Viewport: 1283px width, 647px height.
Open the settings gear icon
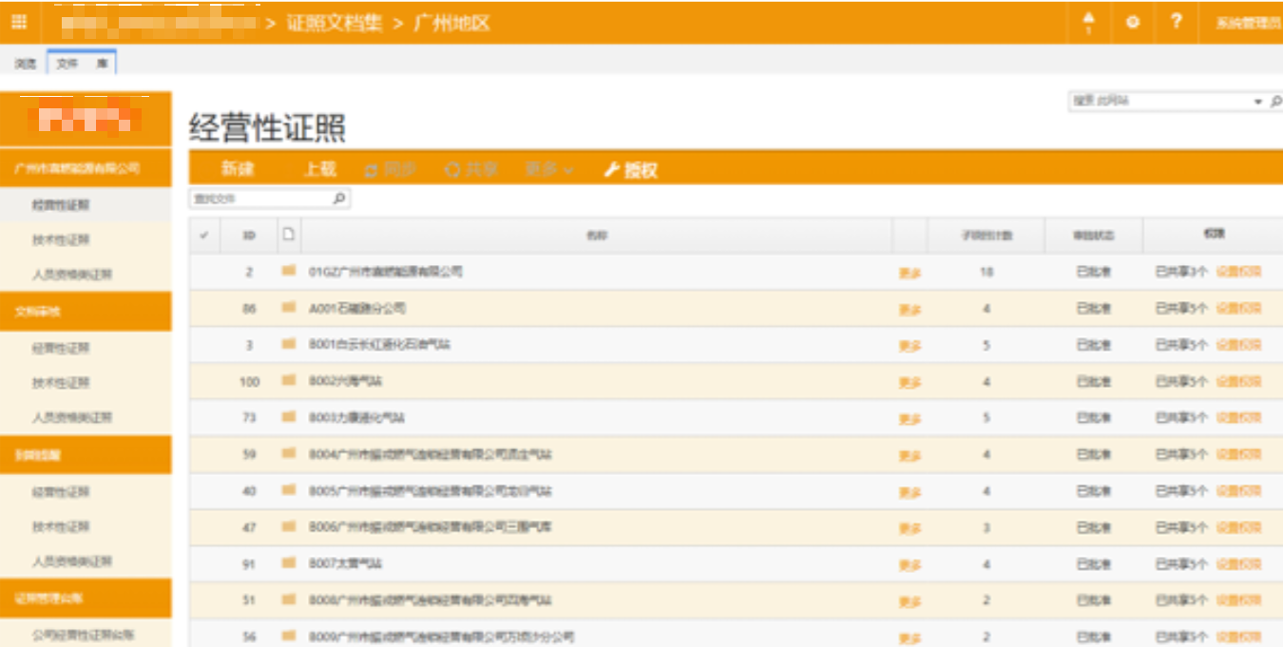click(1132, 22)
